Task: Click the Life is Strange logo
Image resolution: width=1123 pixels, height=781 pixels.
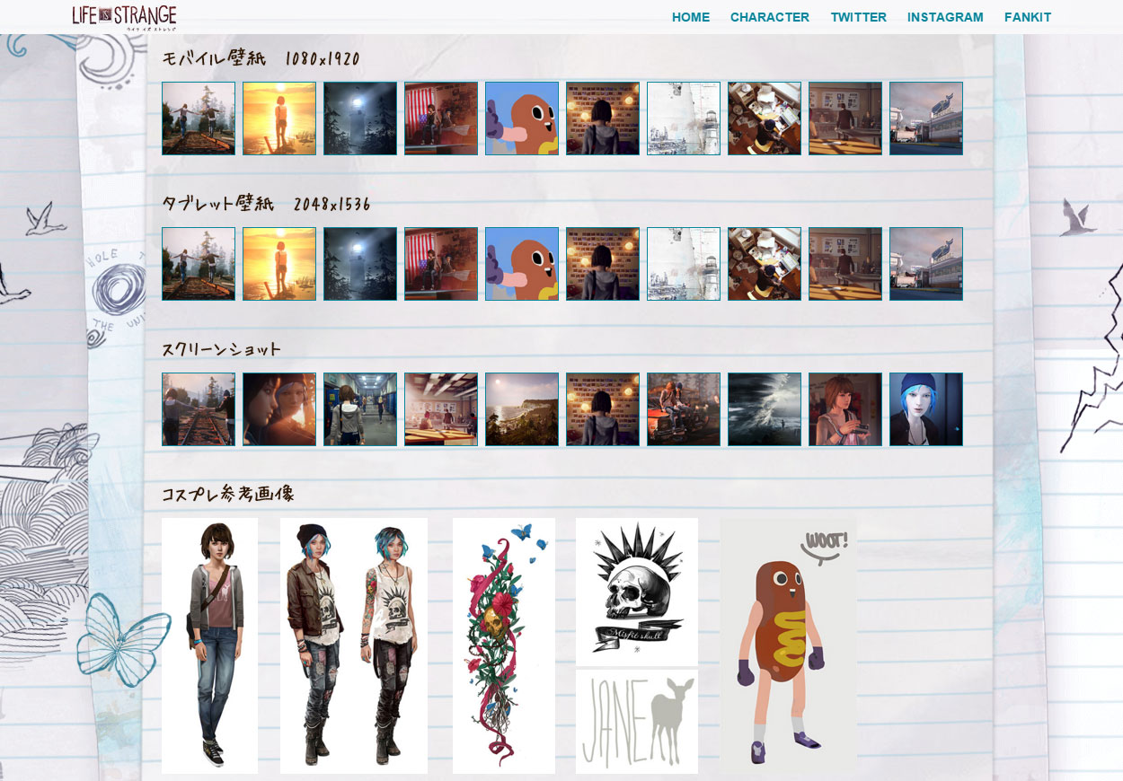Action: click(x=124, y=18)
